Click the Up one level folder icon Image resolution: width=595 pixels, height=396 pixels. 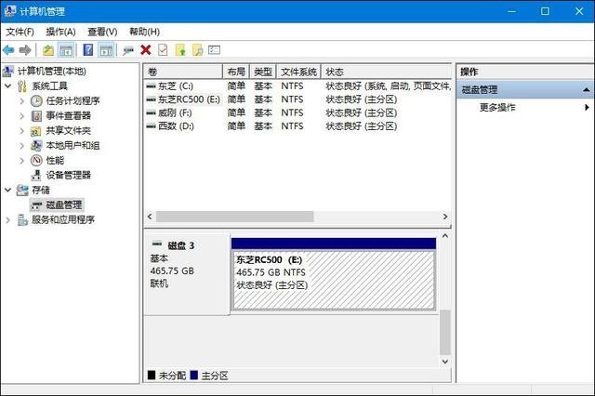[47, 50]
